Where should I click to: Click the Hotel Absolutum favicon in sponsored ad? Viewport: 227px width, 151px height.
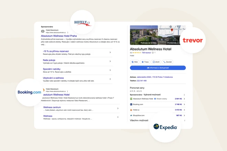43,31
